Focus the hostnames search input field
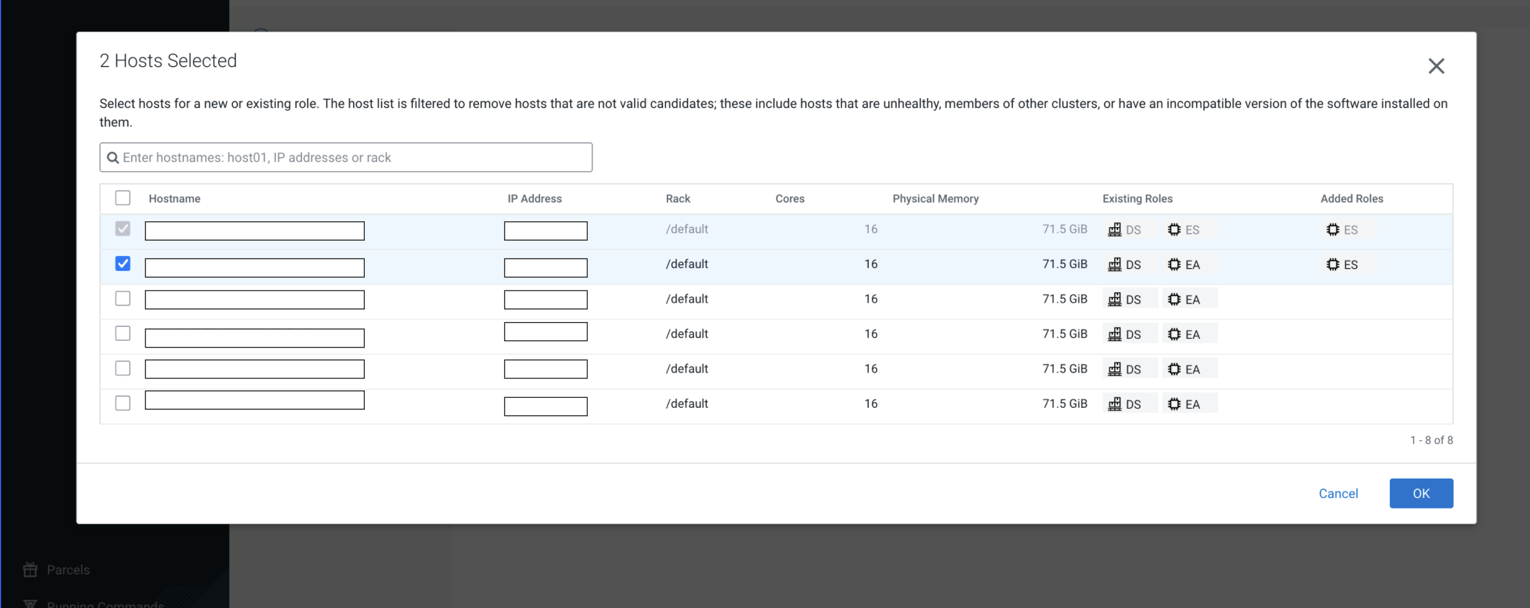The height and width of the screenshot is (608, 1530). click(354, 158)
